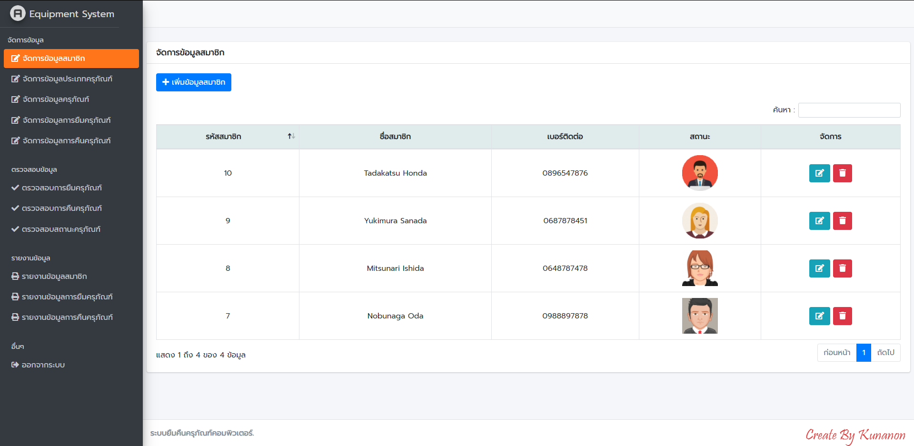Log out via ออกจากระบบ link
This screenshot has height=446, width=914.
43,365
